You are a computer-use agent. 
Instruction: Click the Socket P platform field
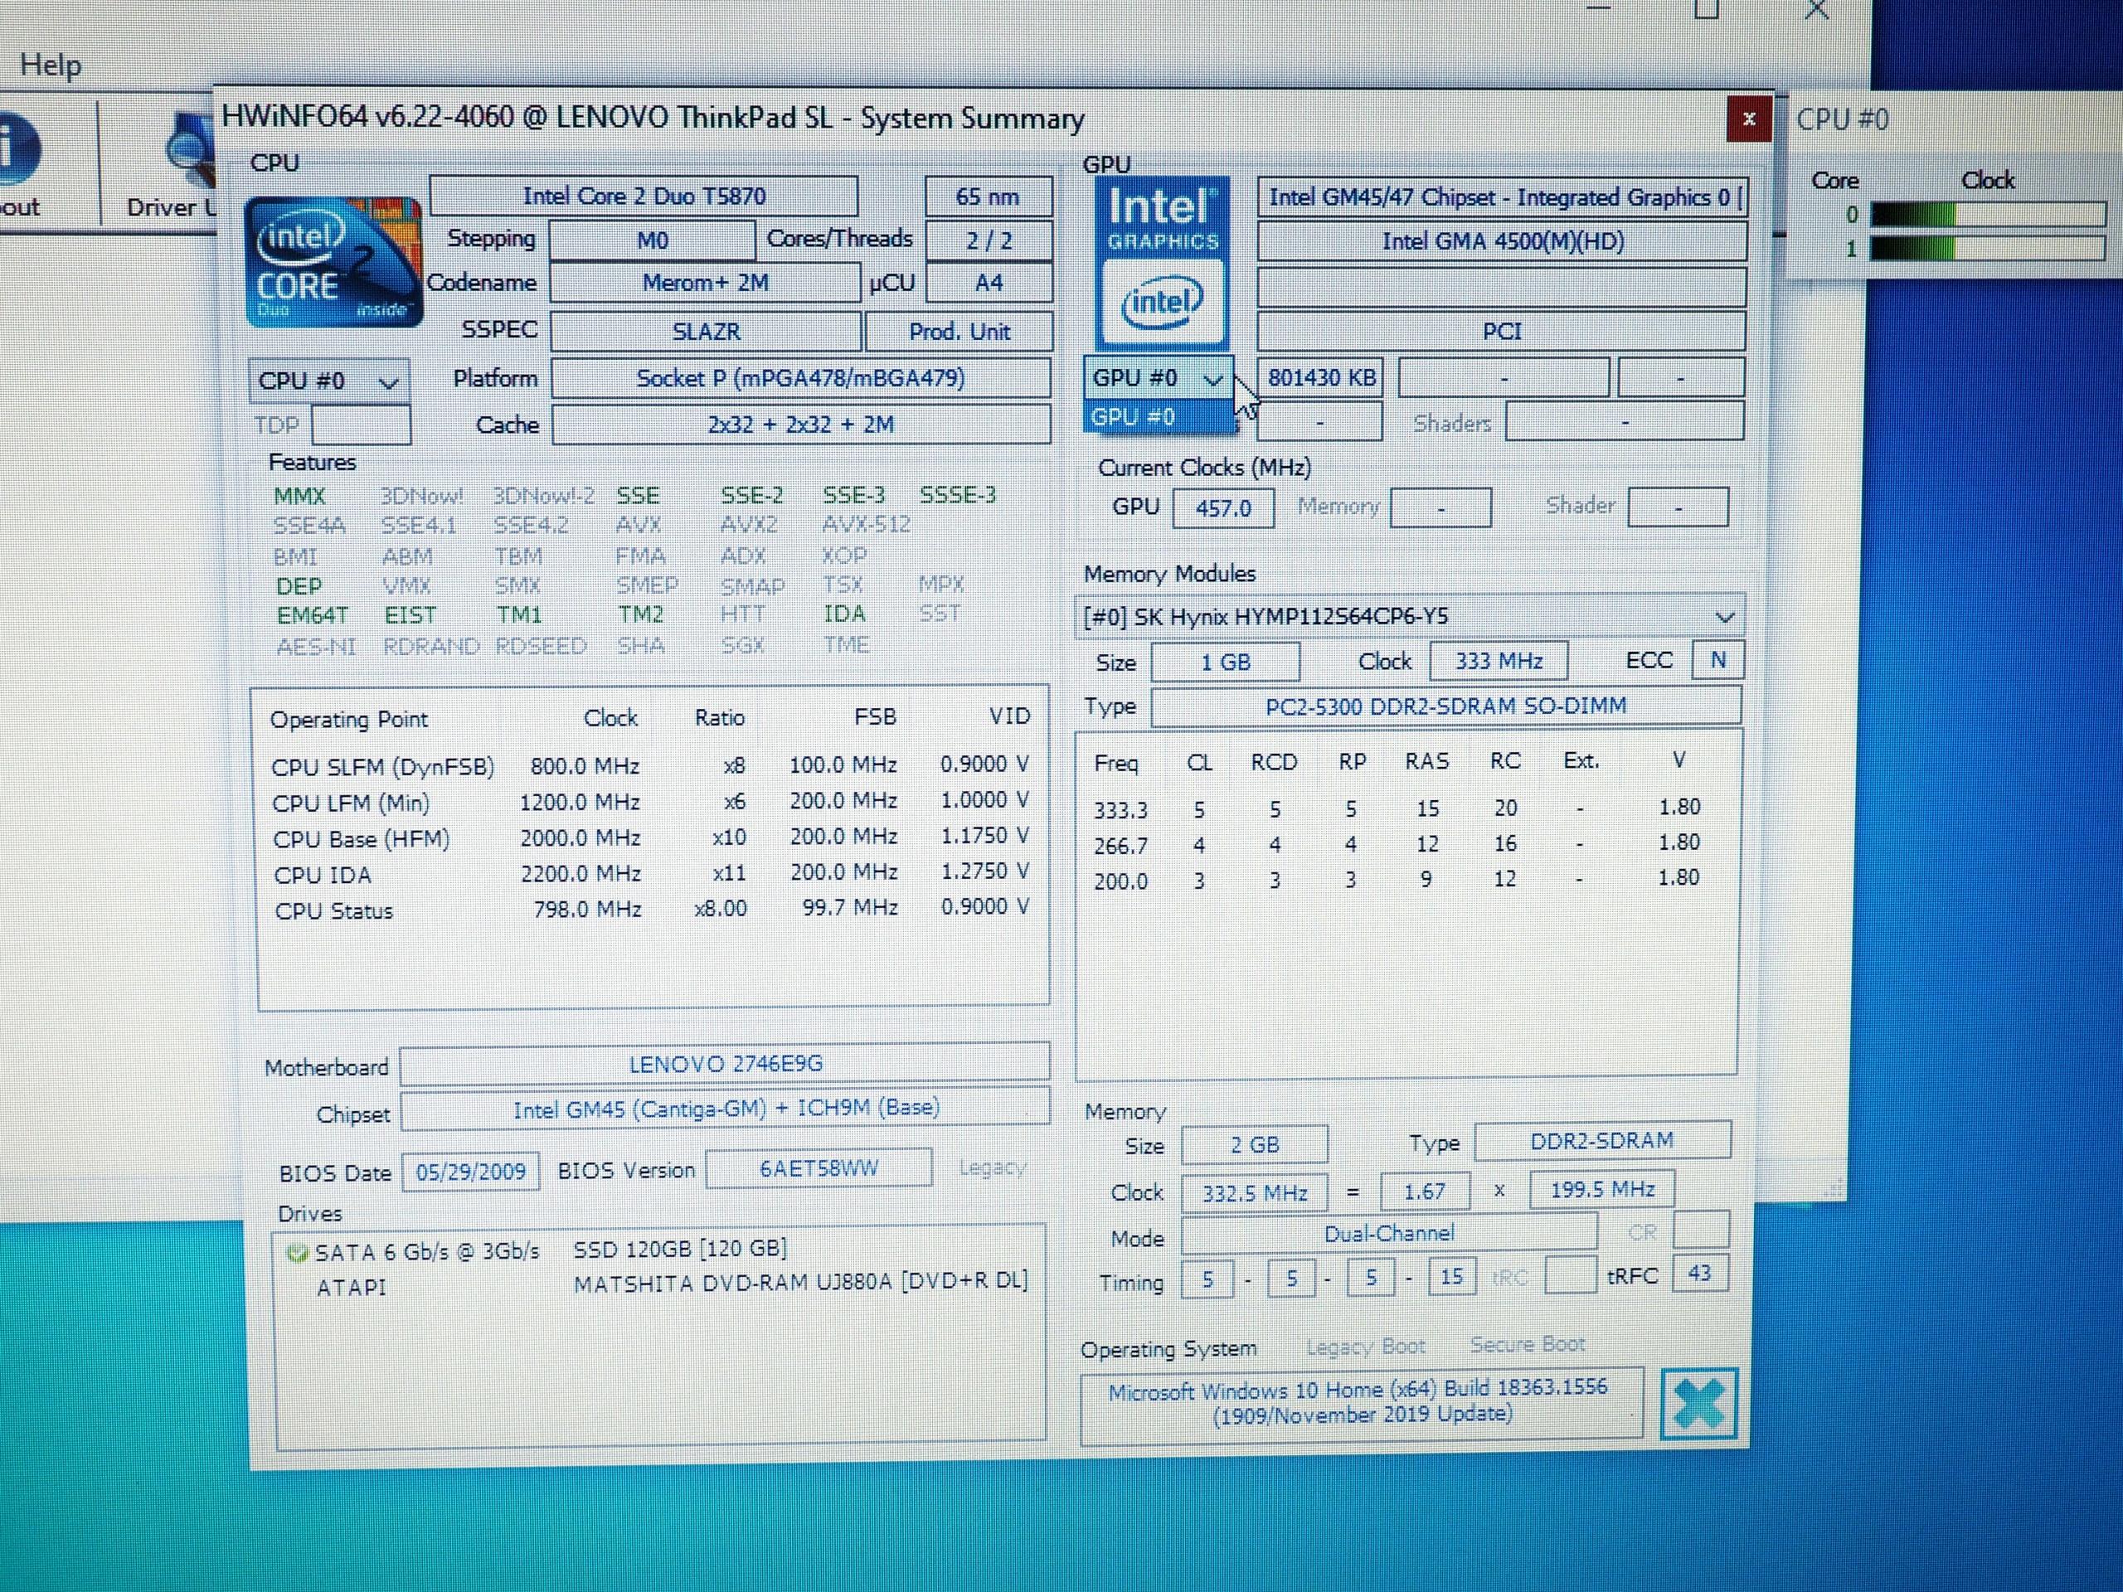(800, 378)
